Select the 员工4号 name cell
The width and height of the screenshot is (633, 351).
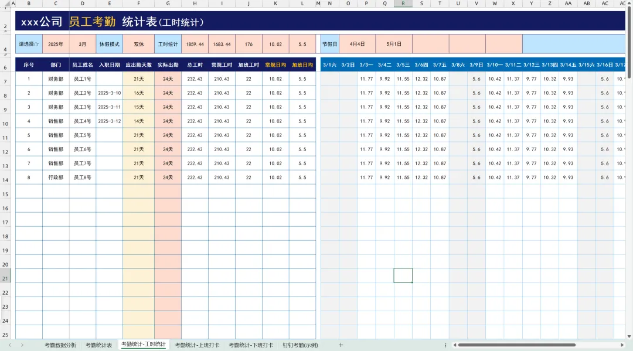tap(83, 121)
